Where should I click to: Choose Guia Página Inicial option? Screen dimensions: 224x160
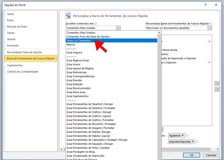click(x=111, y=61)
